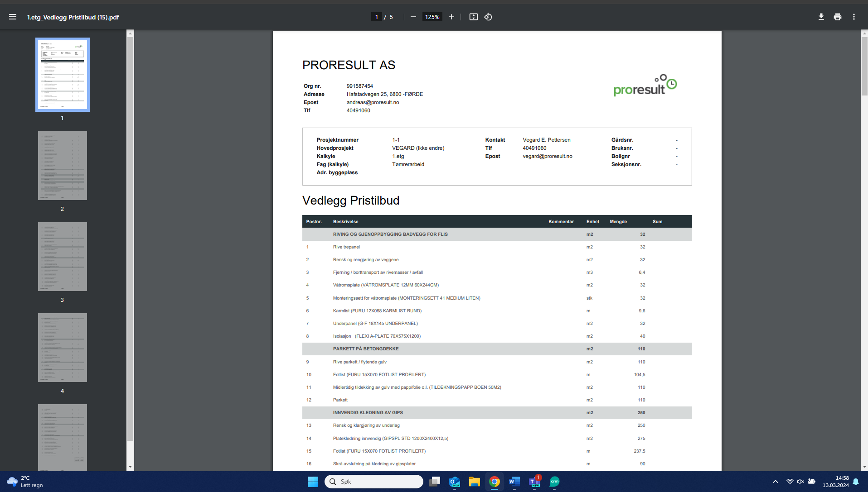Open Word from the taskbar
The height and width of the screenshot is (492, 868).
click(514, 482)
